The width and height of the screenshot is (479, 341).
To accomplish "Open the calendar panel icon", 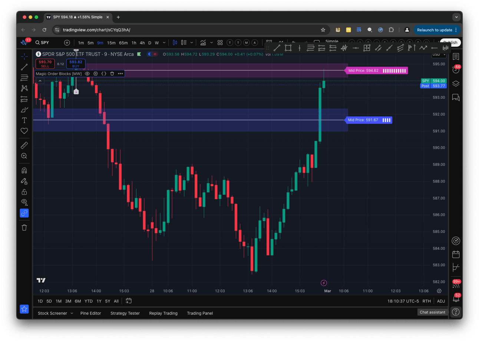I will tap(456, 254).
